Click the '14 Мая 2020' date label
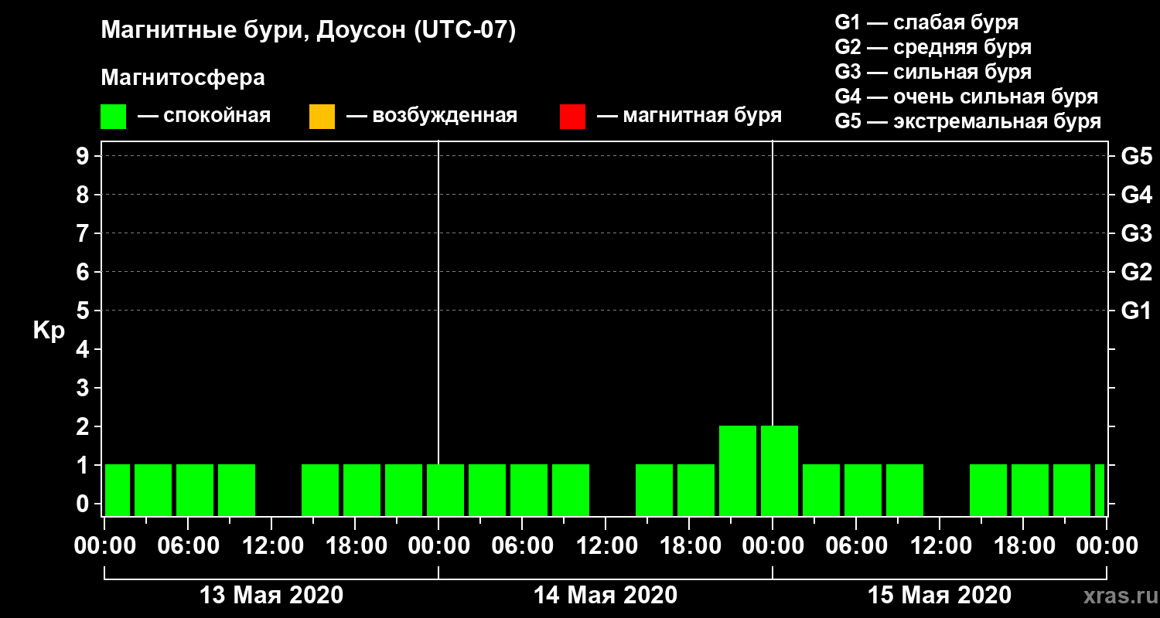This screenshot has height=618, width=1160. click(x=606, y=596)
